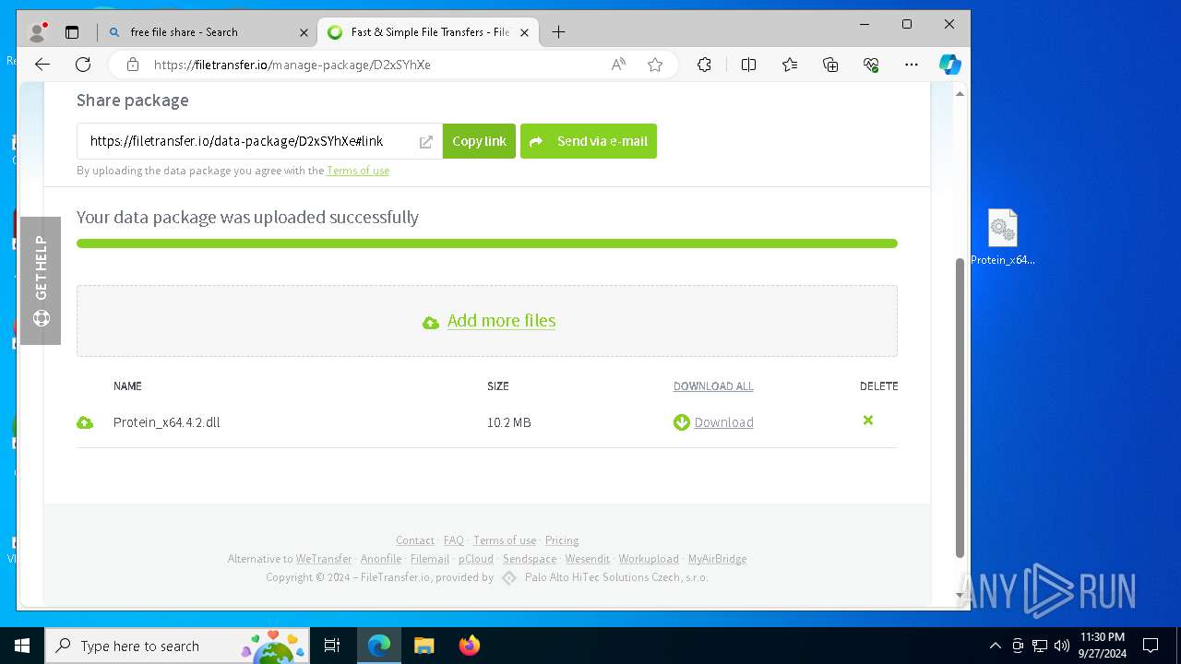Click the Terms of use link under share box

[358, 171]
